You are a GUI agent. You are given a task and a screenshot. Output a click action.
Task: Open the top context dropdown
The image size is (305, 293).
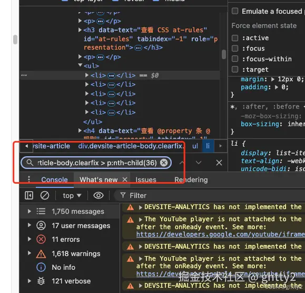coord(72,195)
